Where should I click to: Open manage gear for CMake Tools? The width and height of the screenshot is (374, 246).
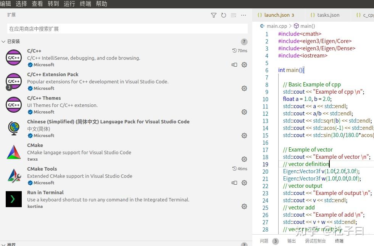coord(244,183)
